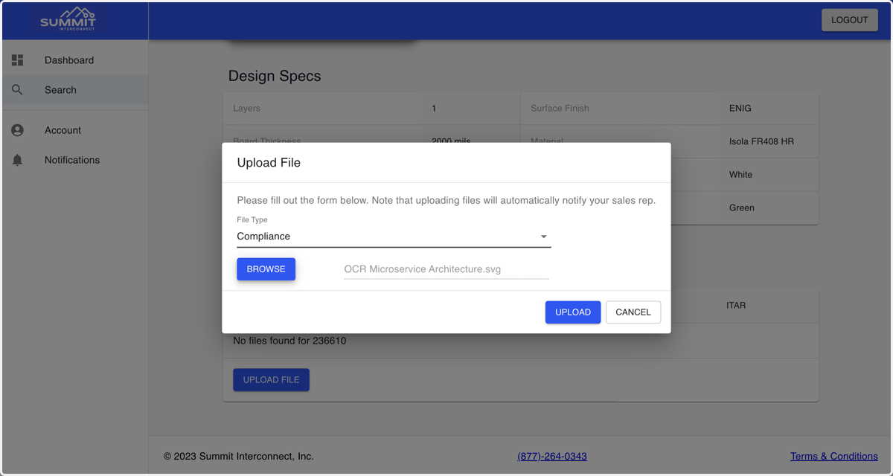Click the Dashboard grid icon
Image resolution: width=893 pixels, height=476 pixels.
(18, 60)
